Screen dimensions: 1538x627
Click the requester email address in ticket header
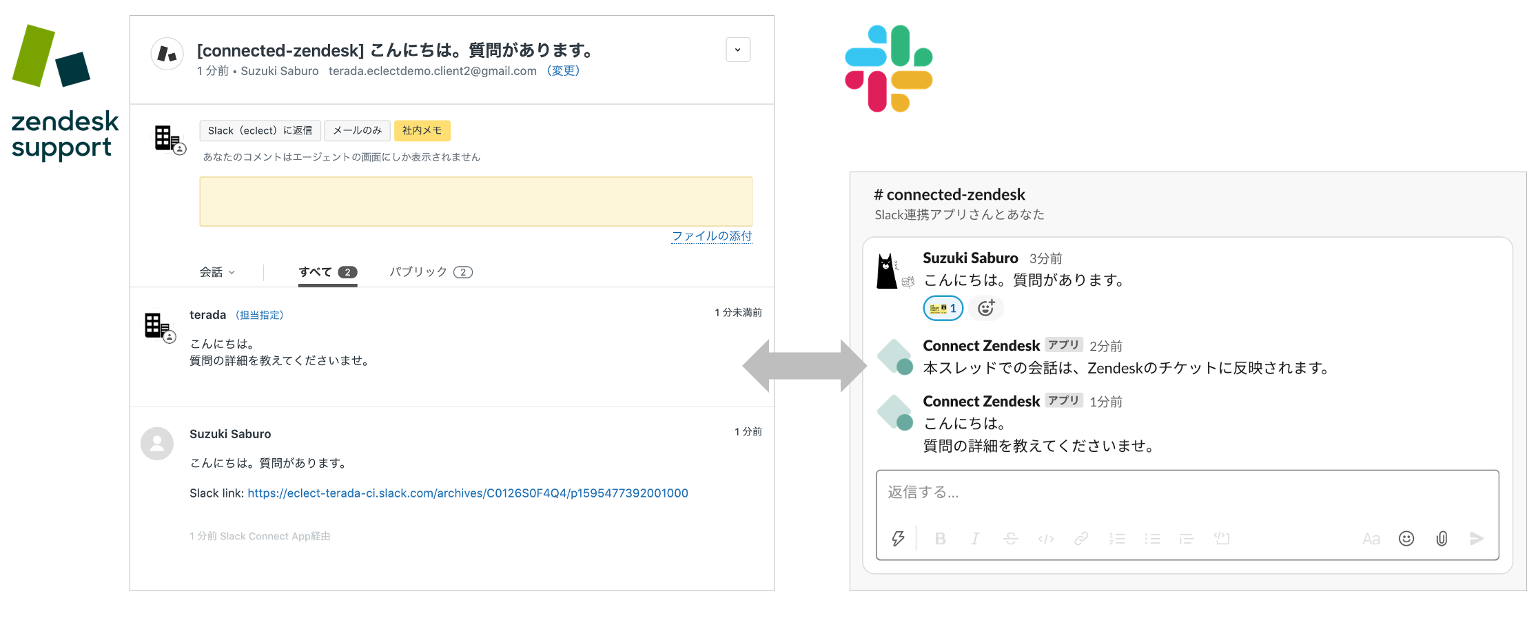point(432,71)
